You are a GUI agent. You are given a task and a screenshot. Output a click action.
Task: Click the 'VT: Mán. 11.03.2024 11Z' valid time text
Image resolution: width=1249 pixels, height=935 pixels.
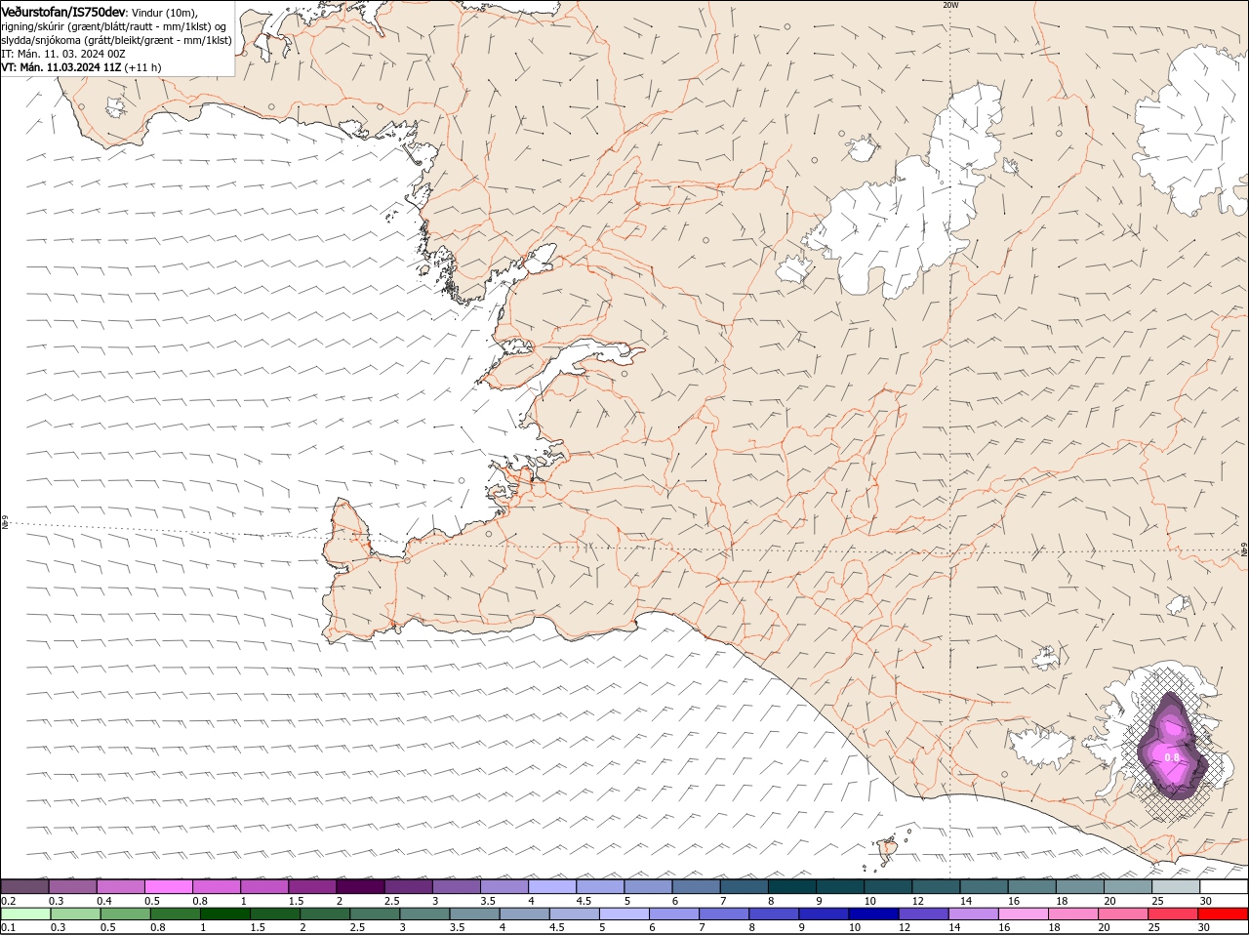tap(61, 67)
